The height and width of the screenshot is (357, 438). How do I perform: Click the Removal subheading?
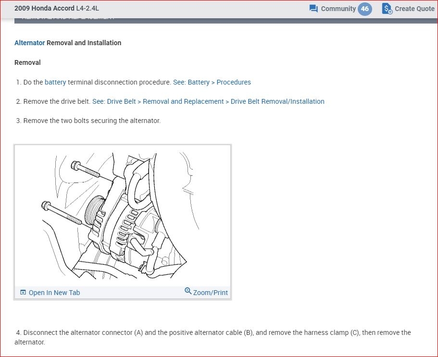click(27, 62)
